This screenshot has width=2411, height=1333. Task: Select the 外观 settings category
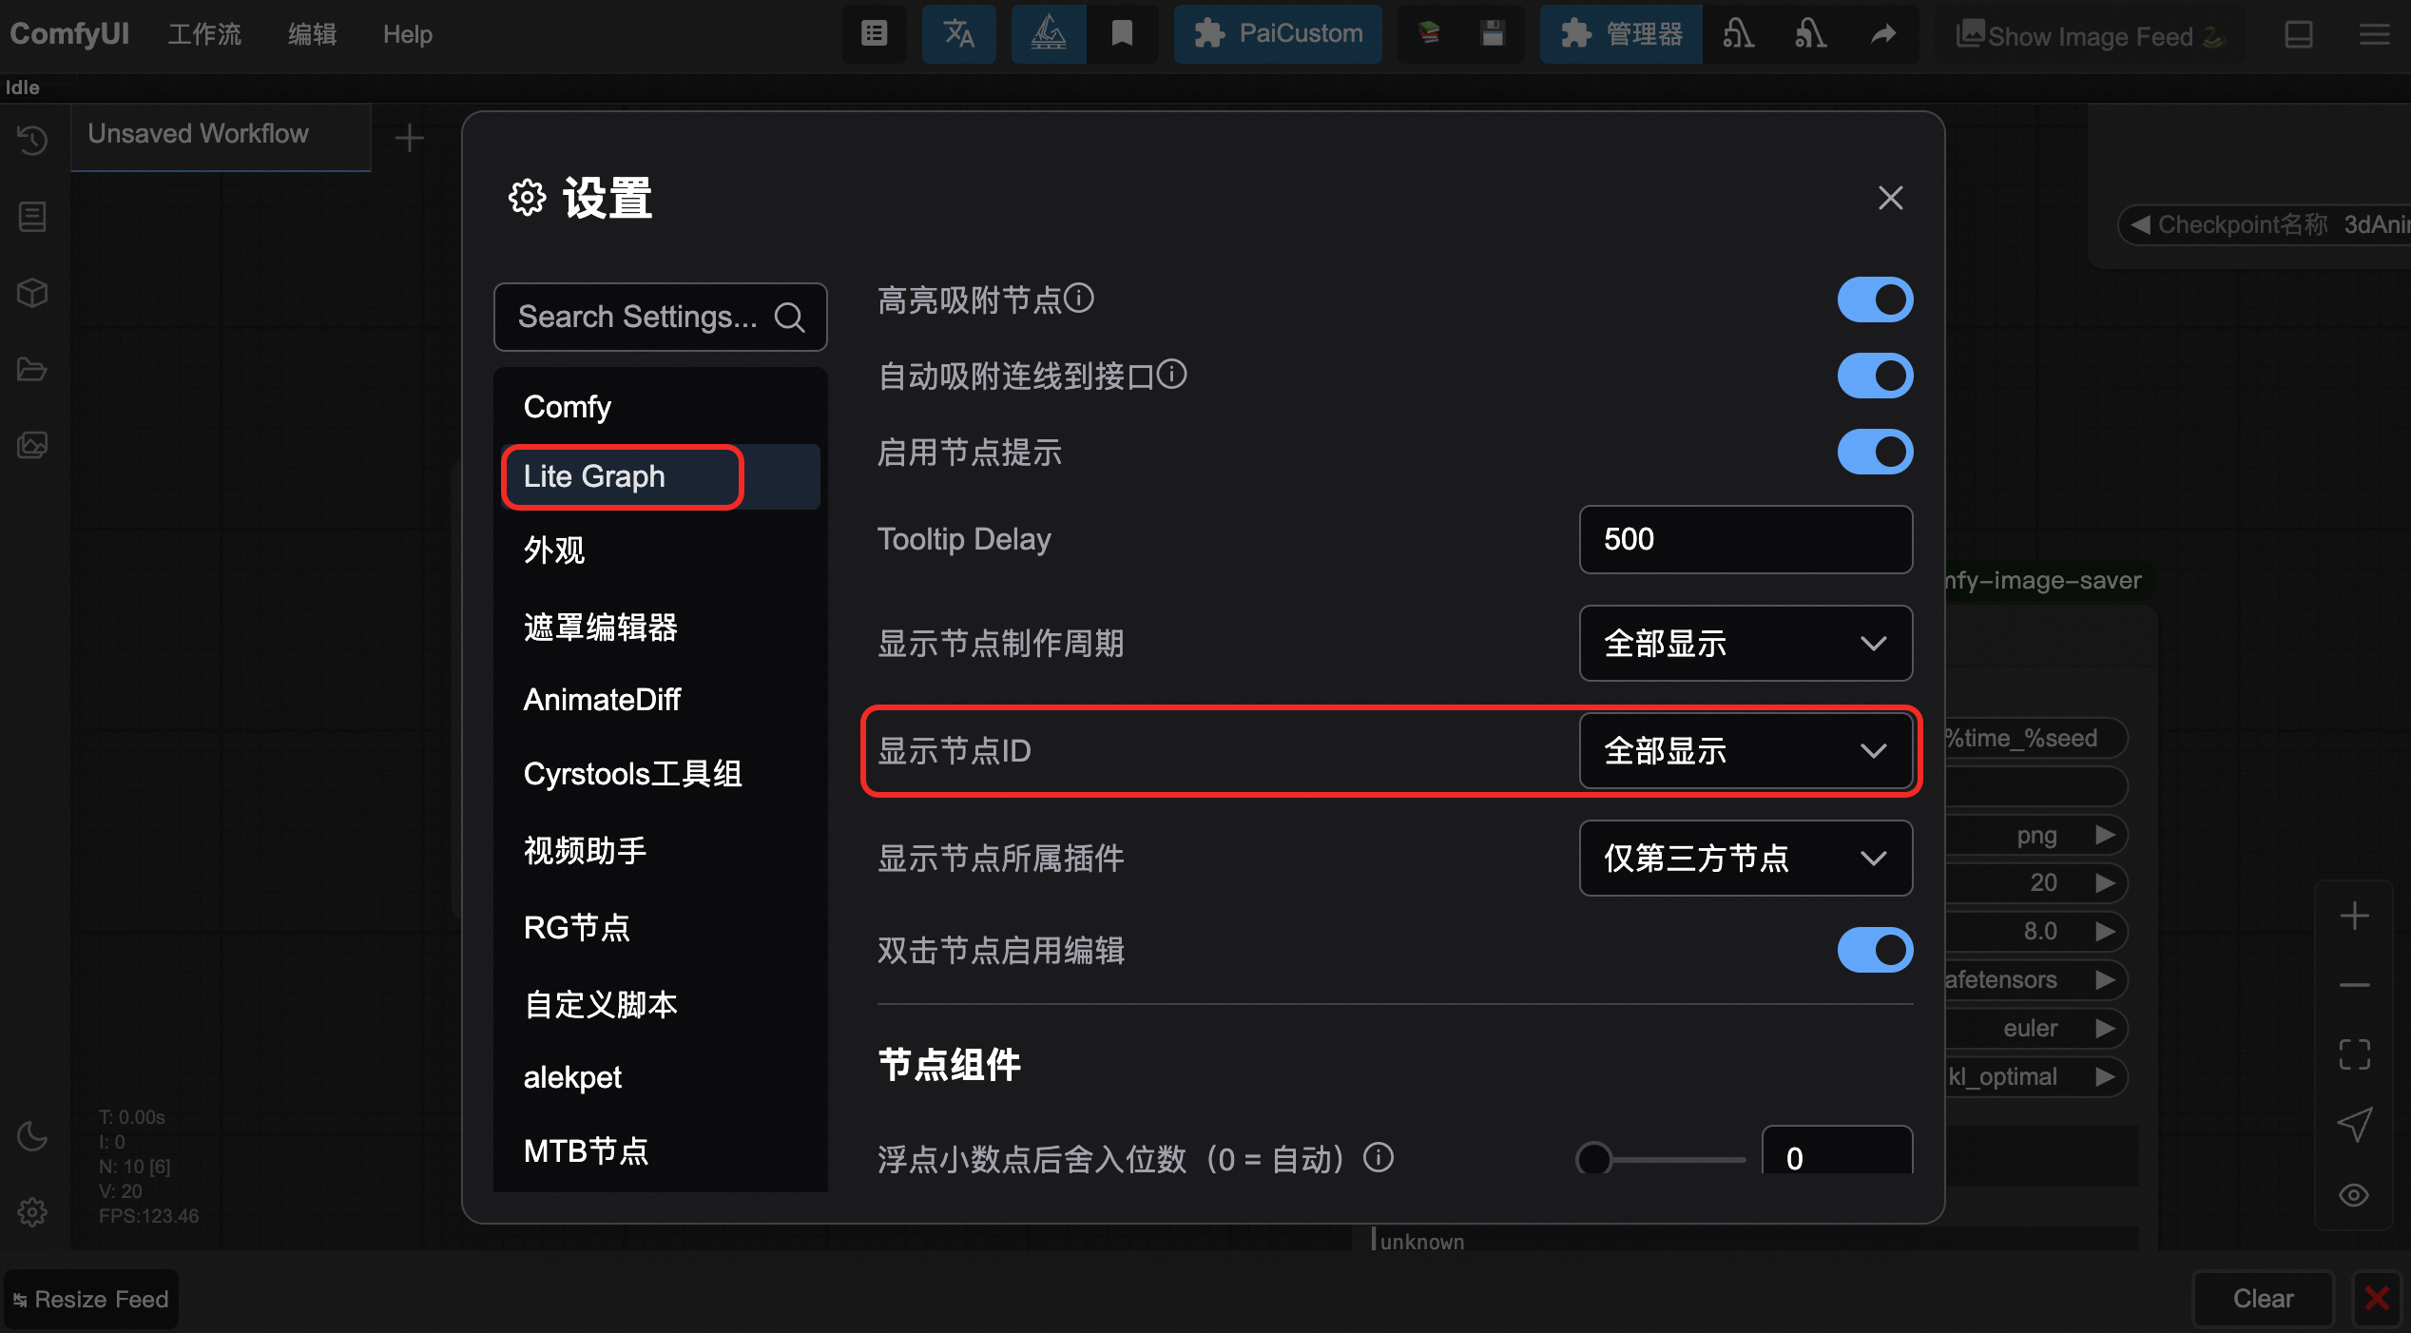click(x=554, y=551)
